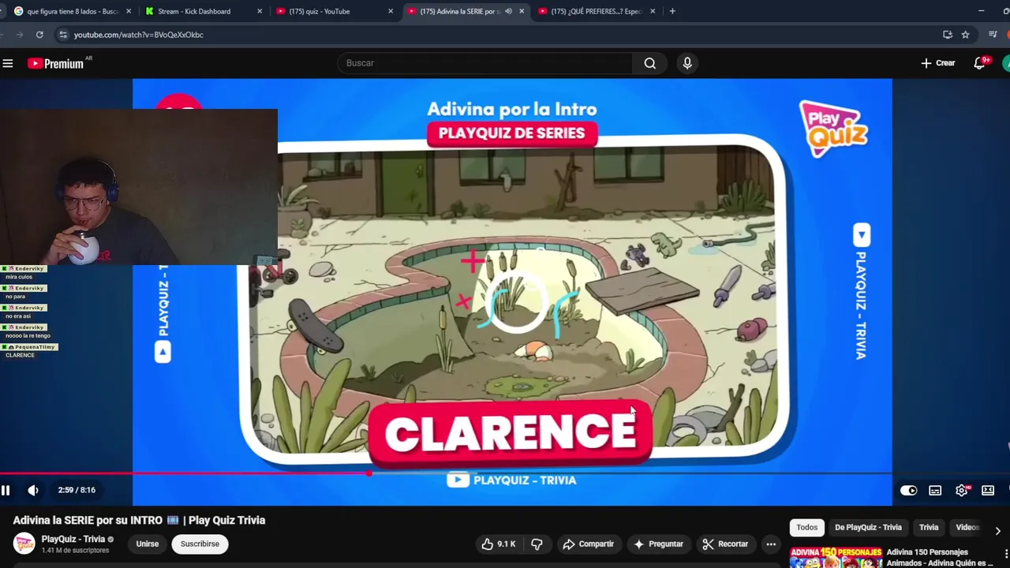
Task: Start voice search with the microphone
Action: coord(687,63)
